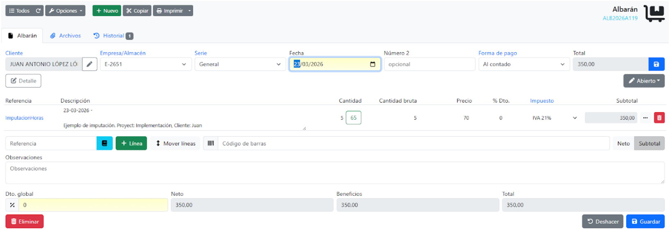Open the calendar picker in Fecha field
The width and height of the screenshot is (670, 231).
pos(373,64)
